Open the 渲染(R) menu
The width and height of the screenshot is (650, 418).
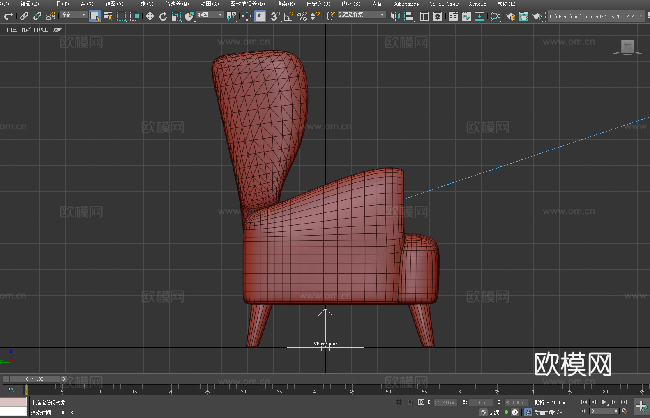(286, 4)
